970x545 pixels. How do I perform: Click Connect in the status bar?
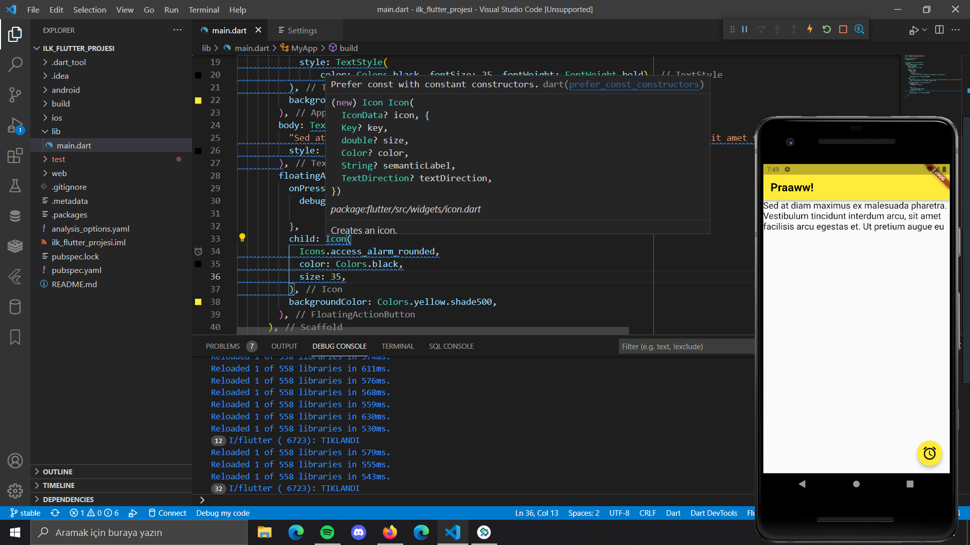click(167, 513)
